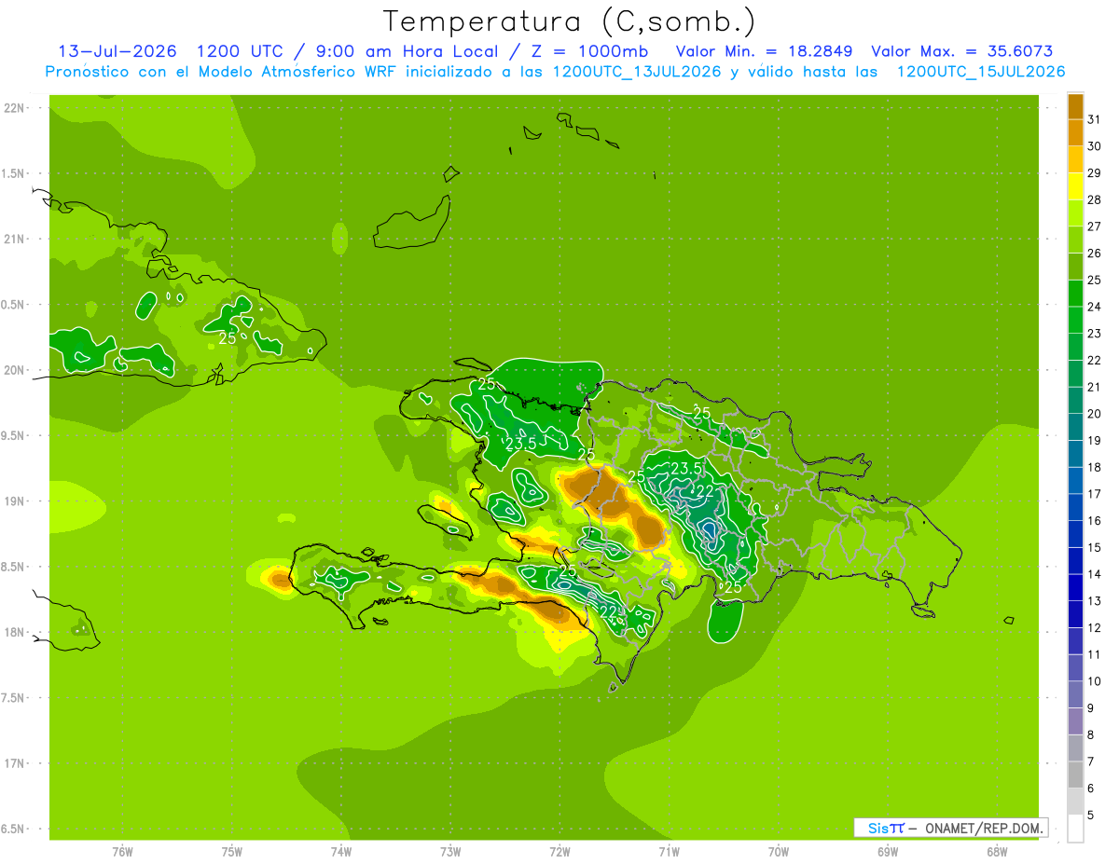The image size is (1119, 864).
Task: Click the valid-until time '1200UTC_15JUL2026'
Action: (980, 71)
